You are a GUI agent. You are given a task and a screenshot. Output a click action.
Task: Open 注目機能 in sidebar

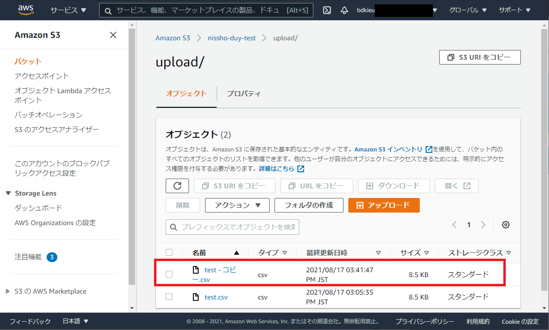pyautogui.click(x=28, y=257)
